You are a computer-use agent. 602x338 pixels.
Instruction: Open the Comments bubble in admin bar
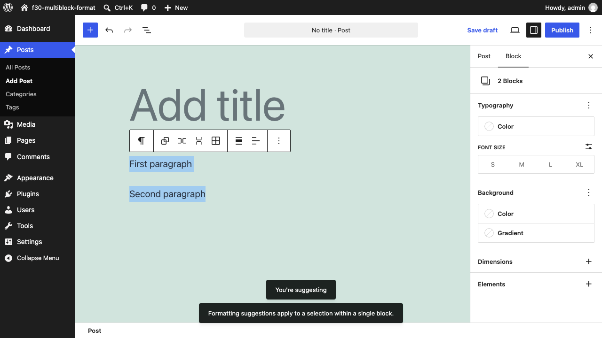[x=148, y=8]
